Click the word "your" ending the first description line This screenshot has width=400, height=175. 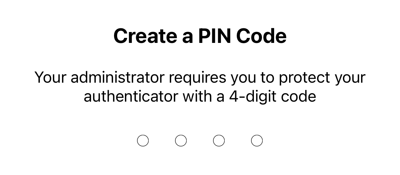(x=350, y=77)
